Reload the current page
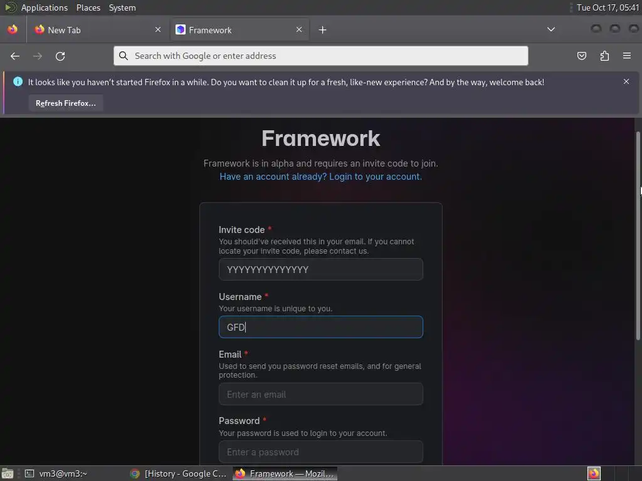642x481 pixels. point(60,56)
